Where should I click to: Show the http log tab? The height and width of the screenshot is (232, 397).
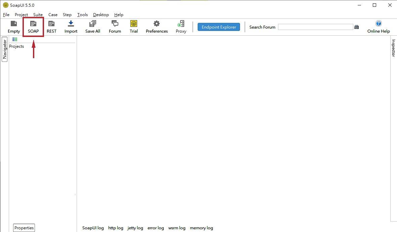click(x=116, y=228)
